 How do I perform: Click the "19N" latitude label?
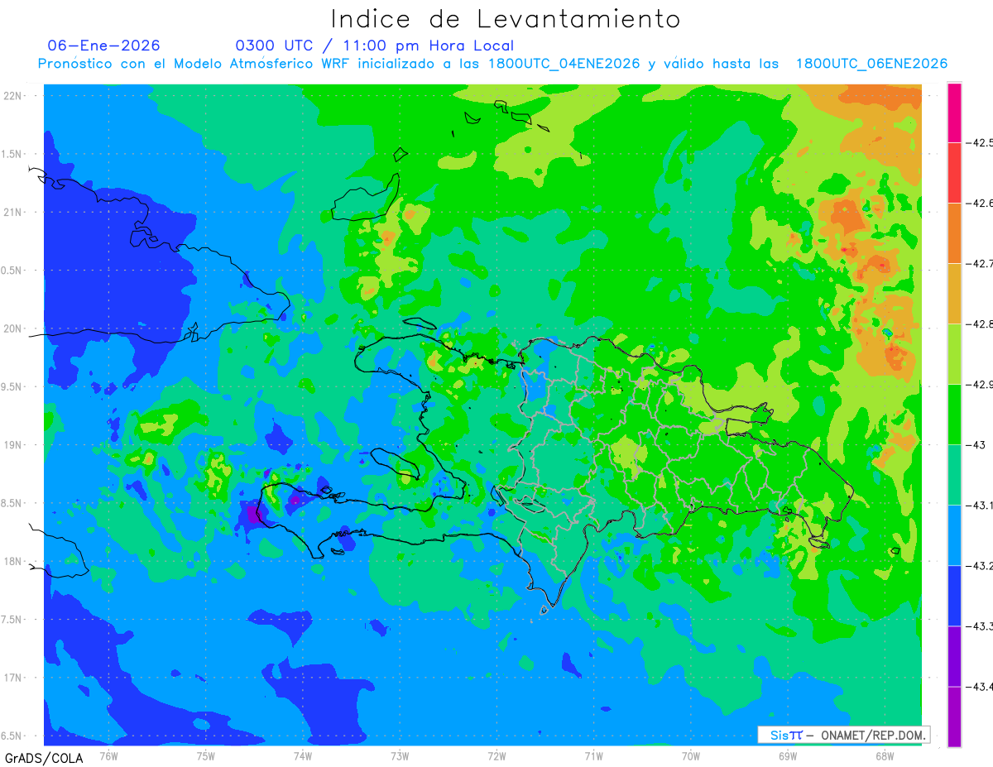12,445
